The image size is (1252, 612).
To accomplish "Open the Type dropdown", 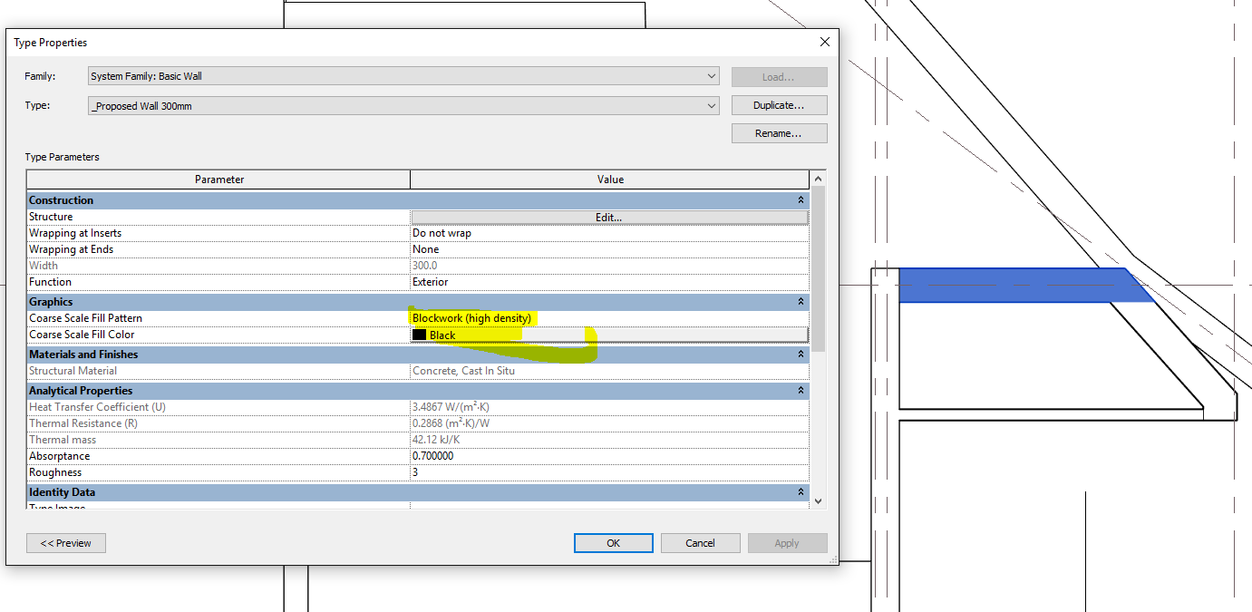I will (711, 104).
